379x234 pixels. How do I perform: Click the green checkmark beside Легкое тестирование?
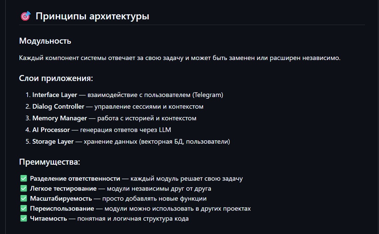tap(23, 188)
